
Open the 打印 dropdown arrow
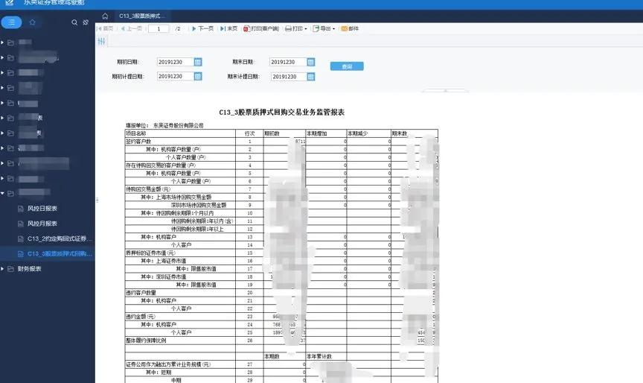click(x=306, y=29)
